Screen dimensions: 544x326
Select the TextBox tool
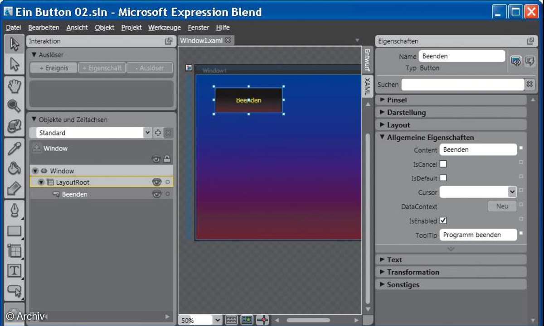[x=14, y=271]
